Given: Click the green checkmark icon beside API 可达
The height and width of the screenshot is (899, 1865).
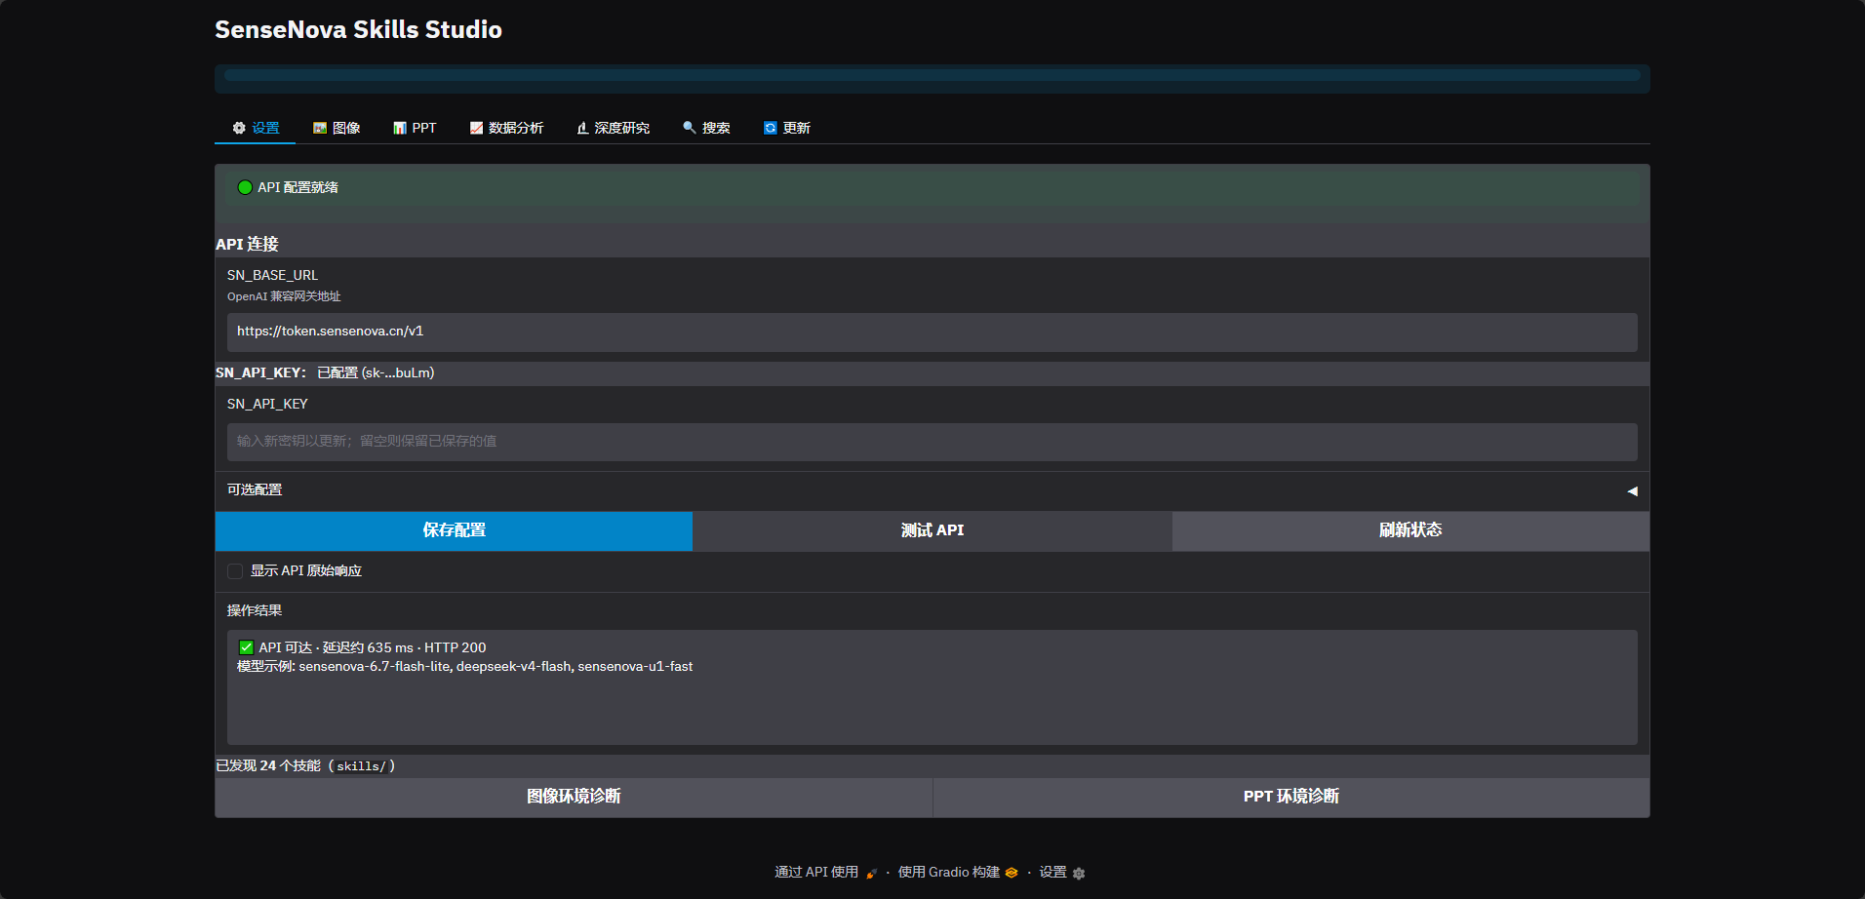Looking at the screenshot, I should point(246,647).
